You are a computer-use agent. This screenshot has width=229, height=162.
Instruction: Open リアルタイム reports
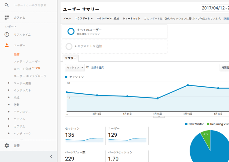[22, 35]
